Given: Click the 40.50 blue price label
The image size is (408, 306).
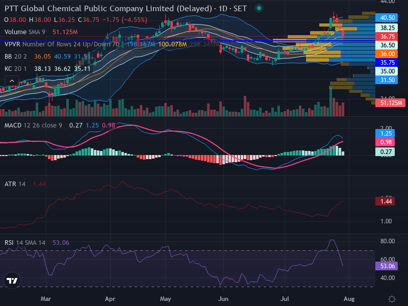Looking at the screenshot, I should (387, 18).
